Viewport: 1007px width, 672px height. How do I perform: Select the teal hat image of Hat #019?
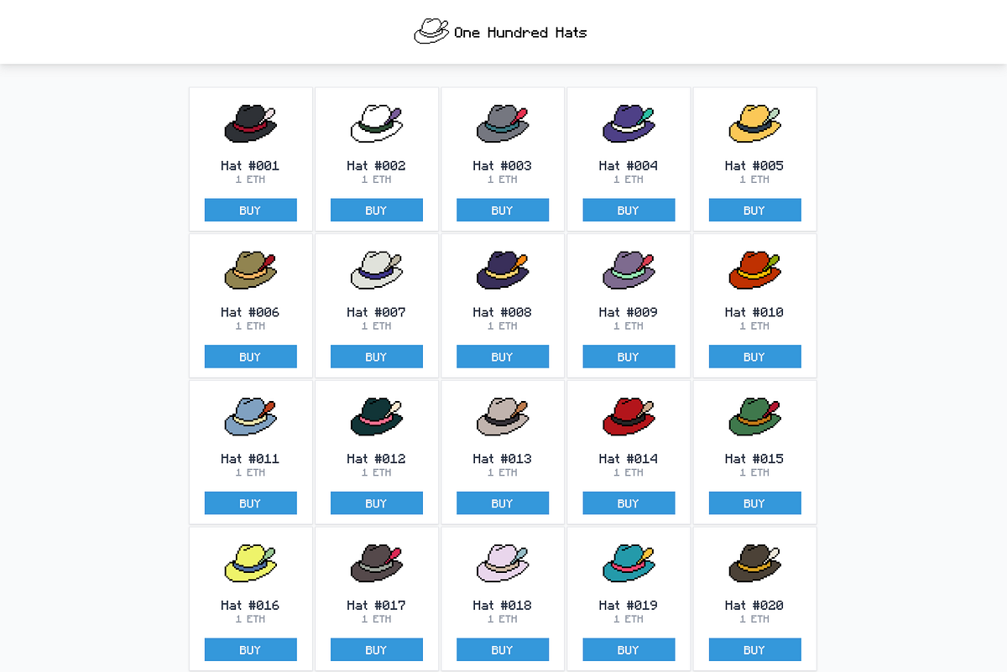[628, 562]
